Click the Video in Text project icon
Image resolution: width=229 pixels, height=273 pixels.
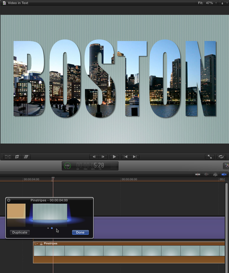coord(5,3)
